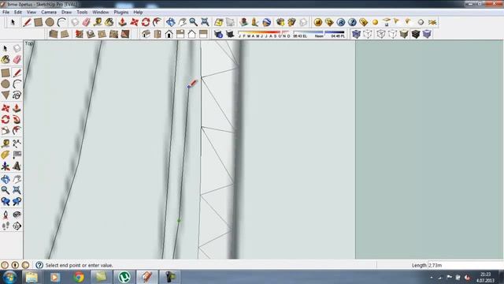
Task: Select the Dimension tool
Action: 17,144
